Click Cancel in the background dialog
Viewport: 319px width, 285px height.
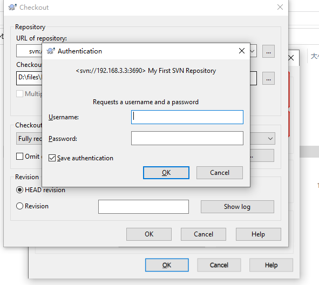(219, 265)
